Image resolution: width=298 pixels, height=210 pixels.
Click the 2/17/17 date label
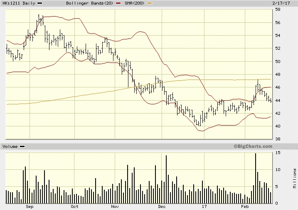[281, 3]
